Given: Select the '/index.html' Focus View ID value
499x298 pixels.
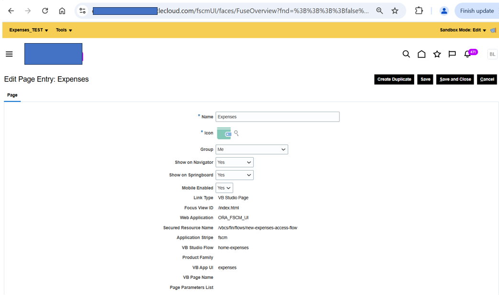Looking at the screenshot, I should click(228, 208).
